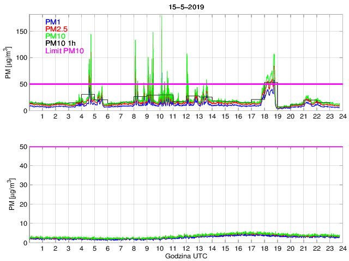The height and width of the screenshot is (261, 349).
Task: Select hour 12 tick on top chart x-axis
Action: (x=186, y=116)
